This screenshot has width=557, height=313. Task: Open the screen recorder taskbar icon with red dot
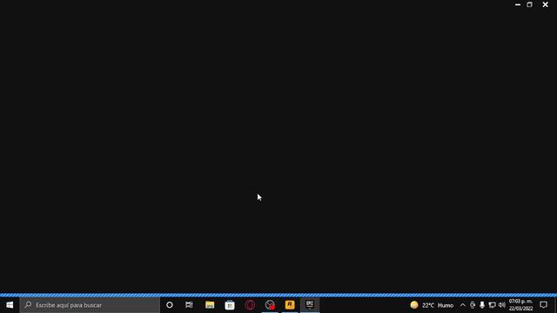point(270,305)
